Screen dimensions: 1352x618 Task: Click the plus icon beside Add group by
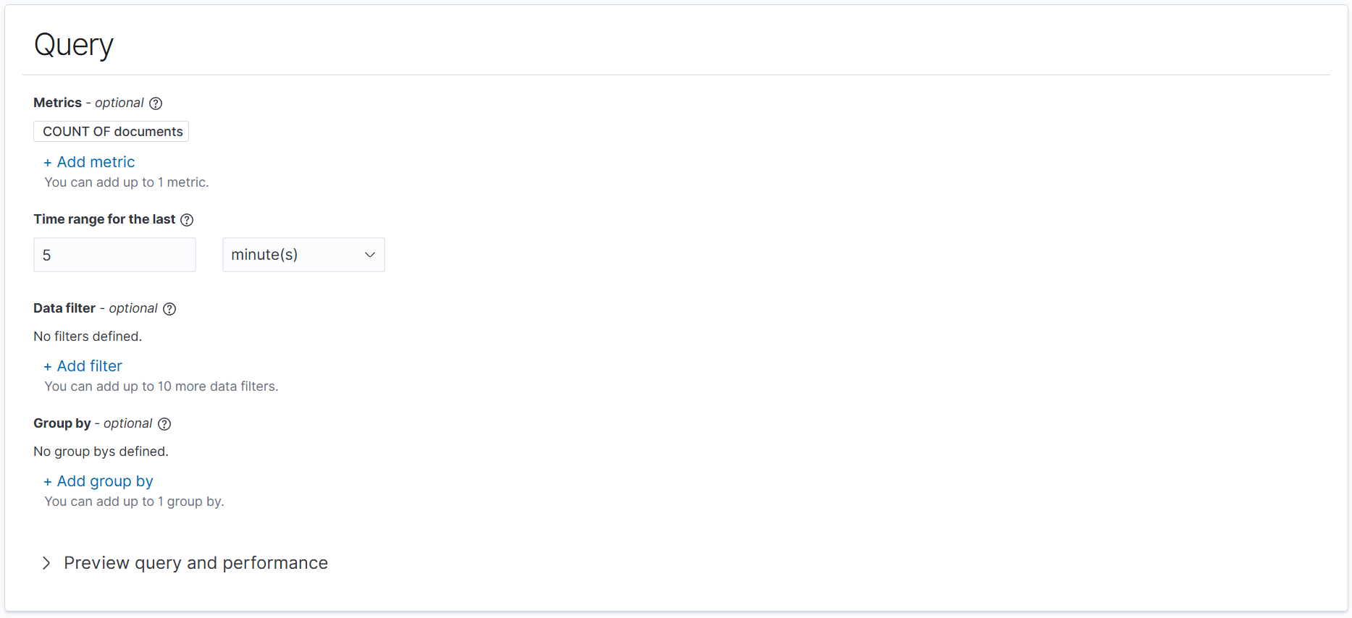pyautogui.click(x=48, y=482)
